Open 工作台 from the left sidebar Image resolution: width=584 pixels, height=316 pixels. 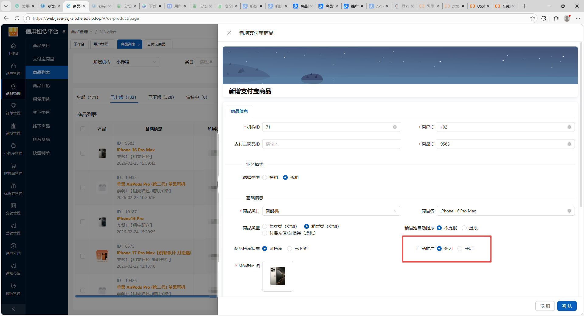click(x=13, y=49)
